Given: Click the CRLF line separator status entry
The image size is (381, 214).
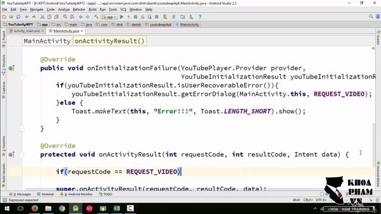Looking at the screenshot, I should coord(308,200).
